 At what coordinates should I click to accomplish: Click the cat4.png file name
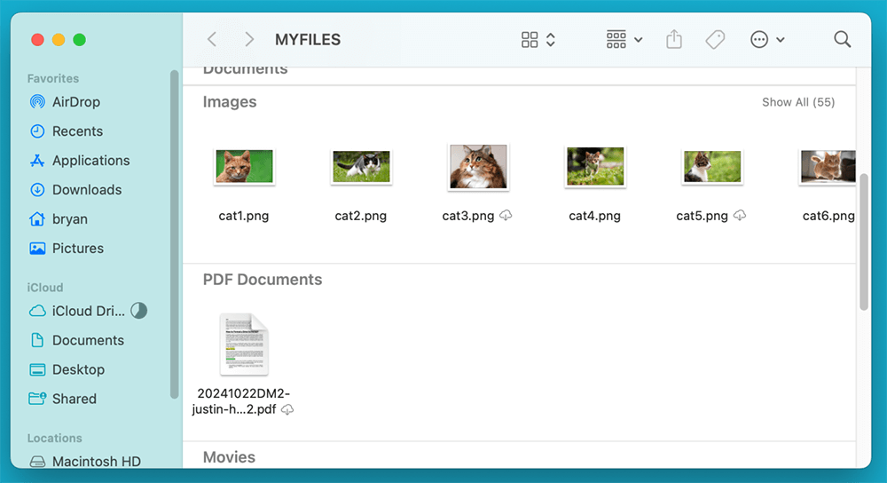[x=595, y=216]
